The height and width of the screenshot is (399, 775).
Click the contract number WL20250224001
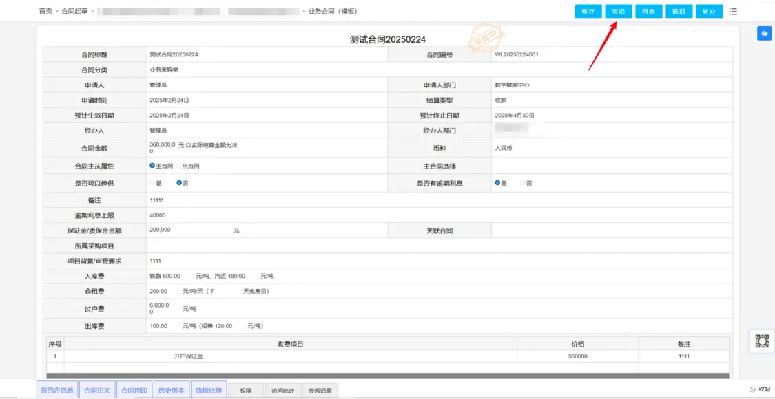[517, 54]
